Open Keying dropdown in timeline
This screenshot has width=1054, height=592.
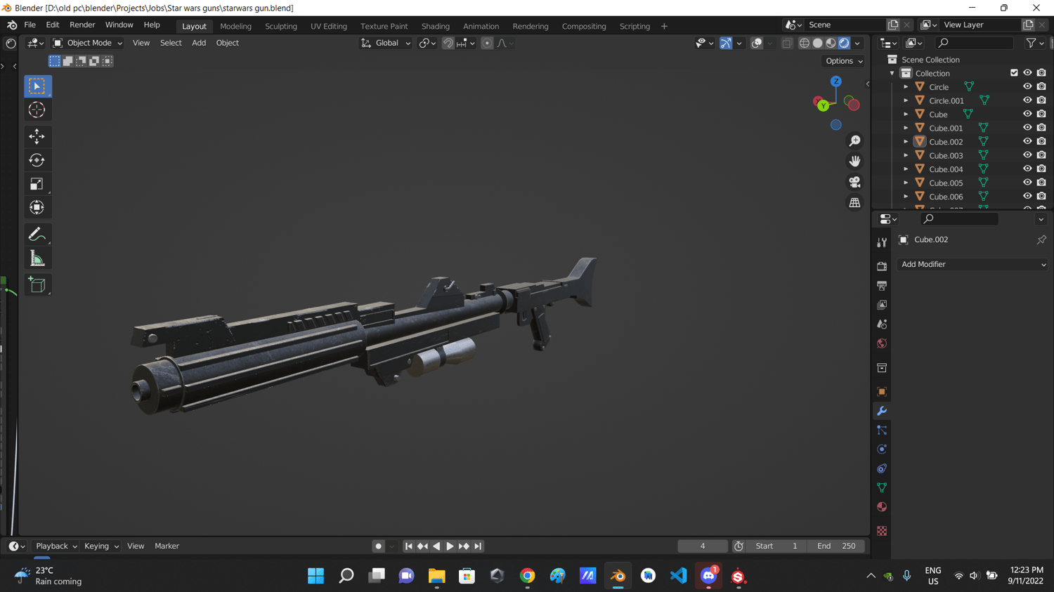click(101, 546)
